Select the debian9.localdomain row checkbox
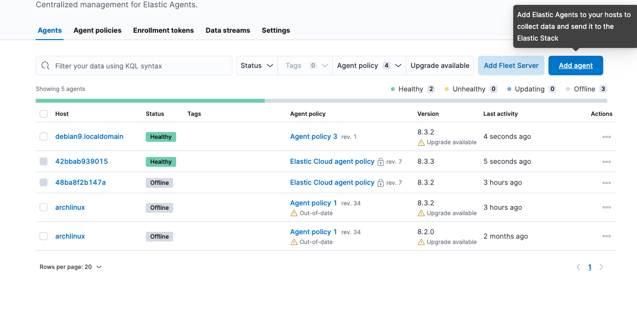Viewport: 637px width, 333px height. coord(44,136)
